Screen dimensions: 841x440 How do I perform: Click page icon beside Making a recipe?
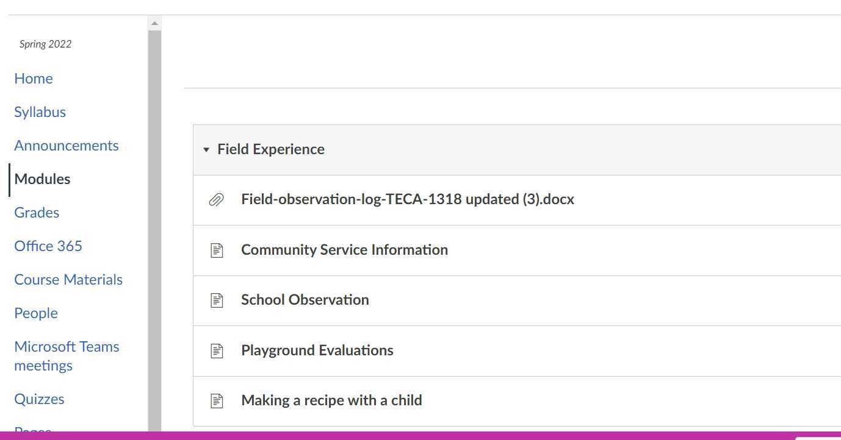pos(217,400)
